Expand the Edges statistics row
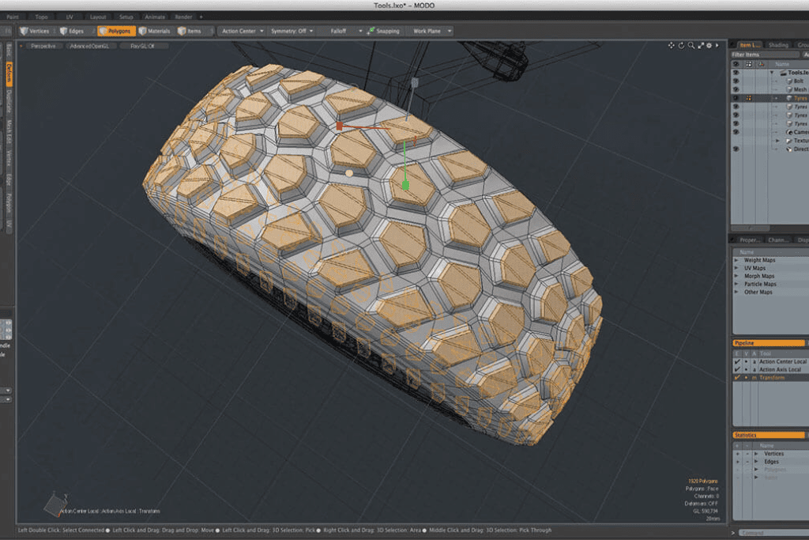Image resolution: width=809 pixels, height=540 pixels. [756, 462]
